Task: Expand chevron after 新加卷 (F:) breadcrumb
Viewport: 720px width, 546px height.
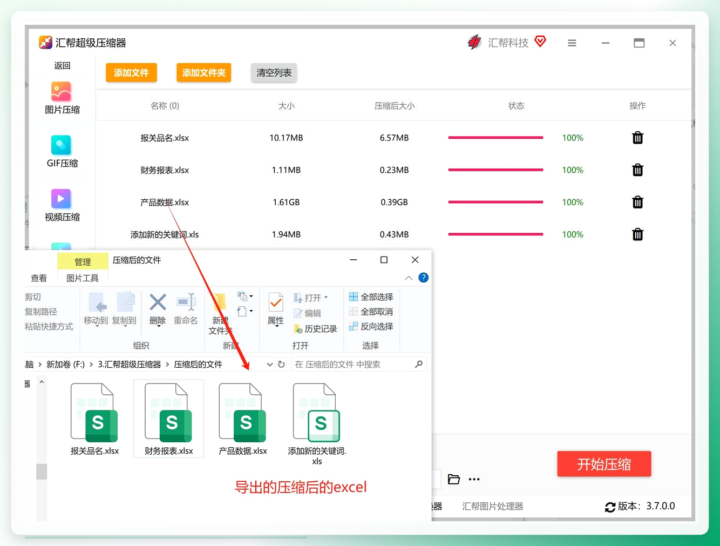Action: click(x=91, y=365)
